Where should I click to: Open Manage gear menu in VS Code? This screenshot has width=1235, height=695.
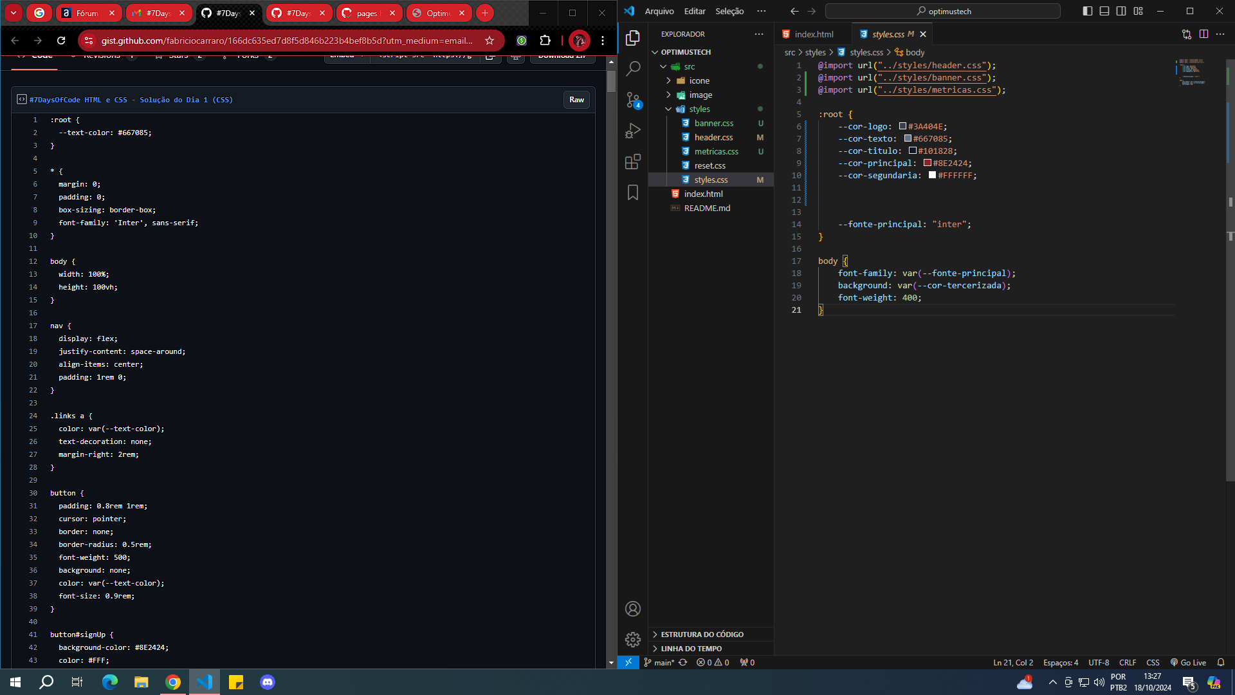[633, 639]
